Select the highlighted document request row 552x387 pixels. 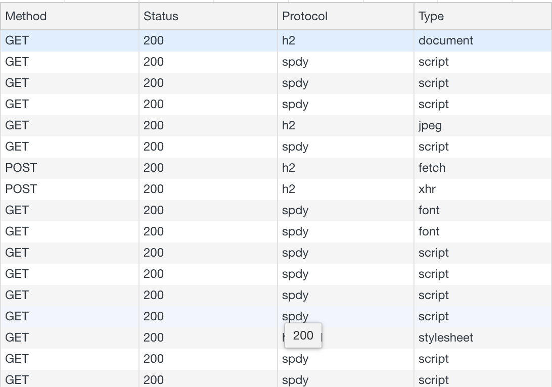tap(202, 40)
